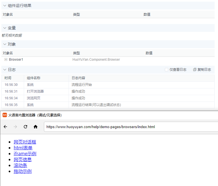Go back in the built-in browser
Image resolution: width=218 pixels, height=186 pixels.
[5, 127]
